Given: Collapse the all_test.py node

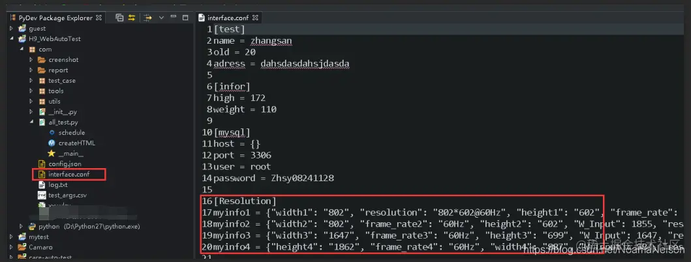Looking at the screenshot, I should coord(31,122).
